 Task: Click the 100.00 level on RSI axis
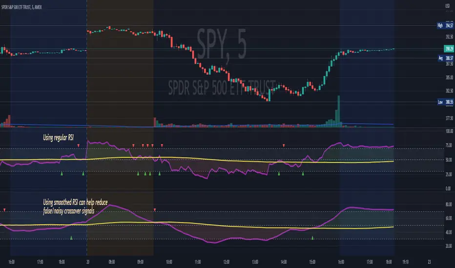coord(449,131)
